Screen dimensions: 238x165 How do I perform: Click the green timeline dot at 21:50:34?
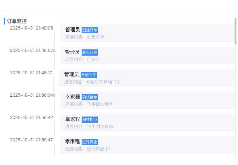tap(54, 95)
